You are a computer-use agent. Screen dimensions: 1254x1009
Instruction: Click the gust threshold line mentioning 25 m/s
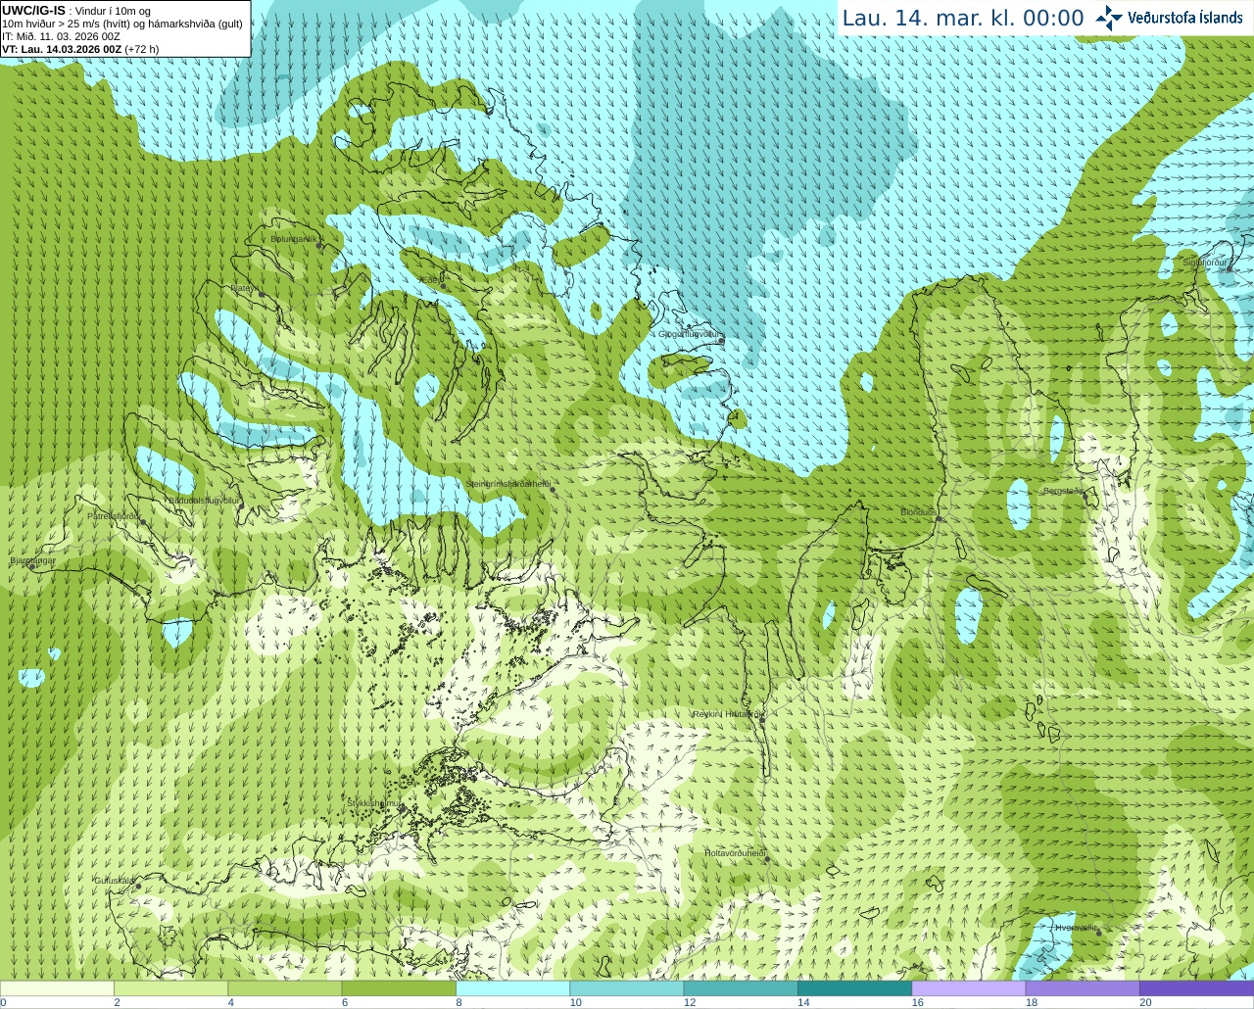pos(122,24)
